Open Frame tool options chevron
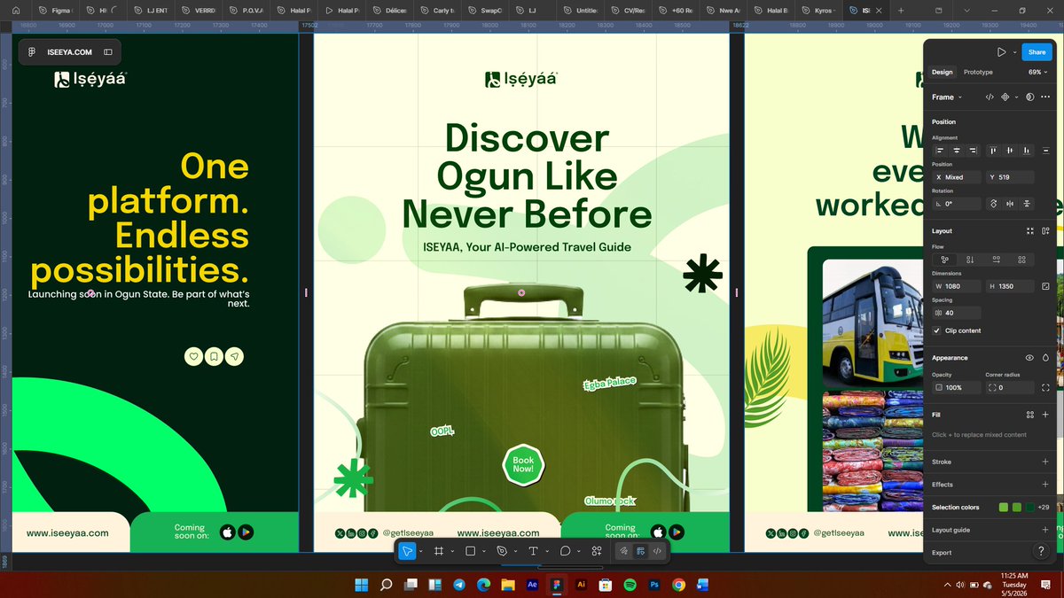Viewport: 1064px width, 598px height. pyautogui.click(x=452, y=551)
